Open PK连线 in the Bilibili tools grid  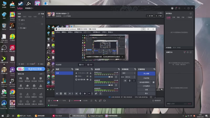21,79
